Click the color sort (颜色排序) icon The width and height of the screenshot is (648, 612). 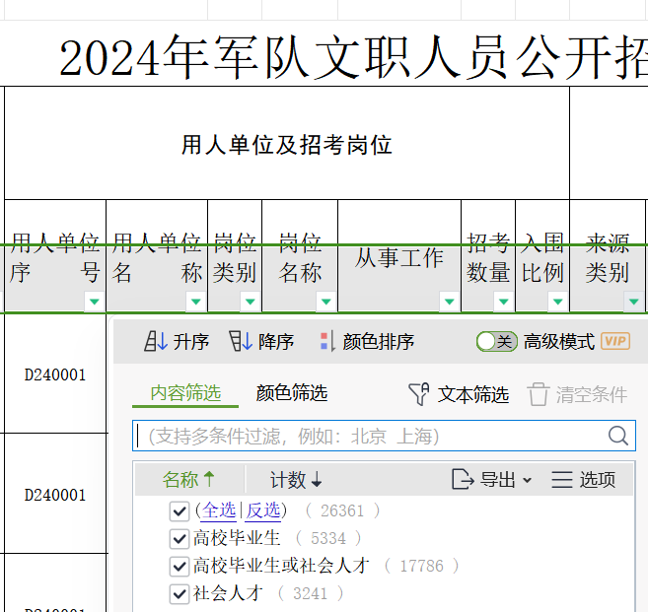pos(327,342)
